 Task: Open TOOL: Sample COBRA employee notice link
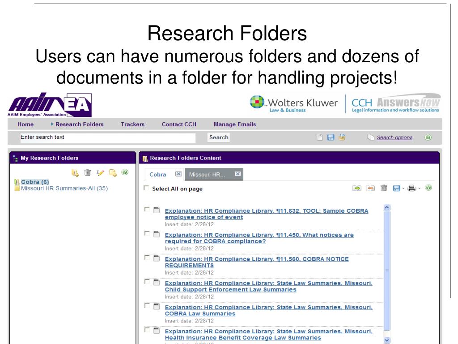[x=267, y=214]
